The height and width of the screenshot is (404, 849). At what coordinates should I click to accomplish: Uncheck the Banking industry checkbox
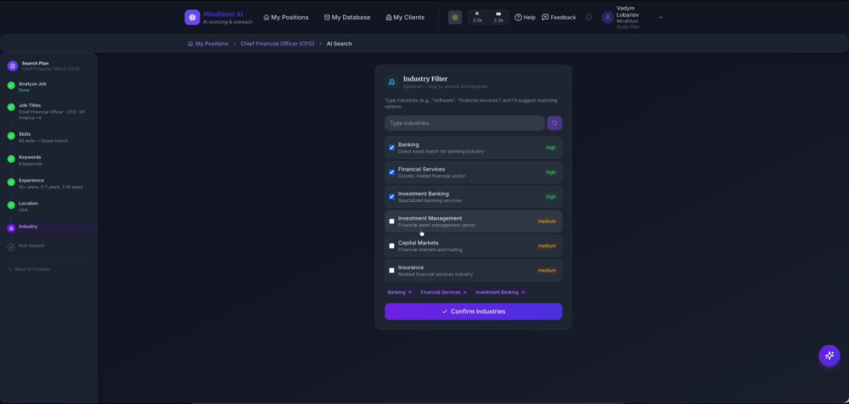(x=391, y=148)
